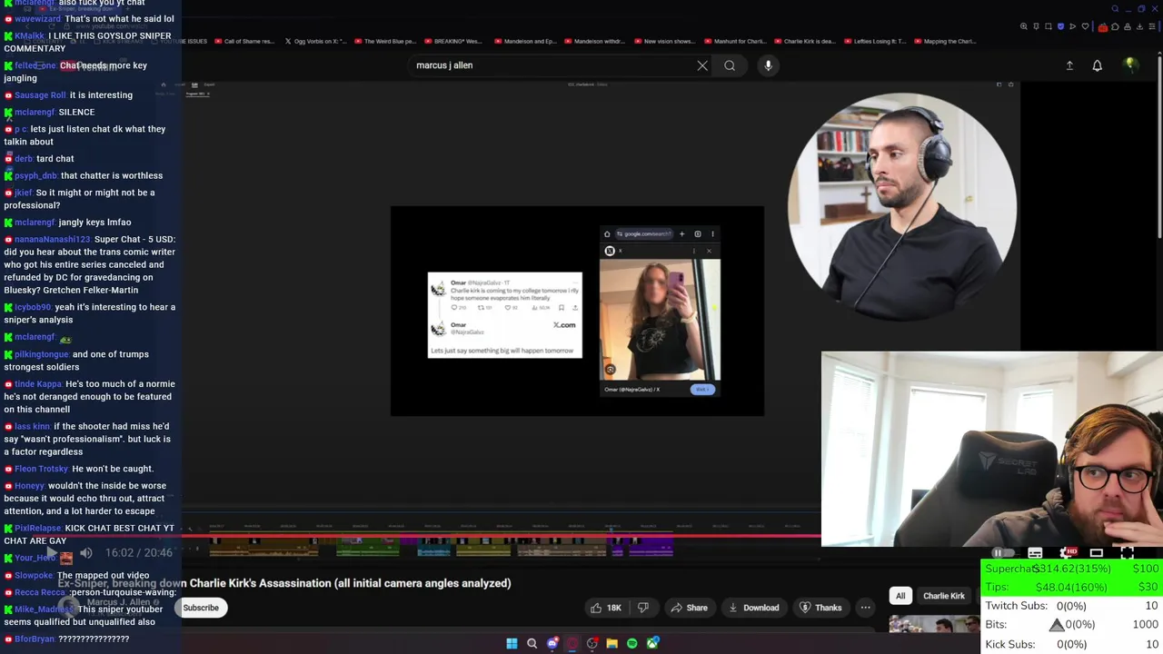
Task: Seek on the red video progress bar
Action: coord(502,536)
